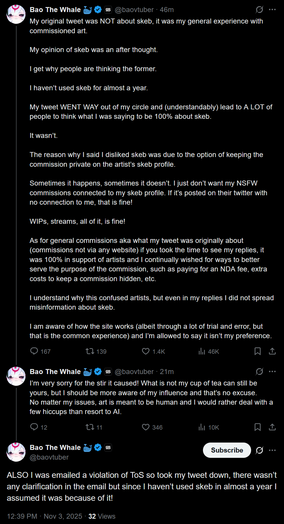Image resolution: width=284 pixels, height=524 pixels.
Task: Bookmark the first tweet
Action: 258,351
